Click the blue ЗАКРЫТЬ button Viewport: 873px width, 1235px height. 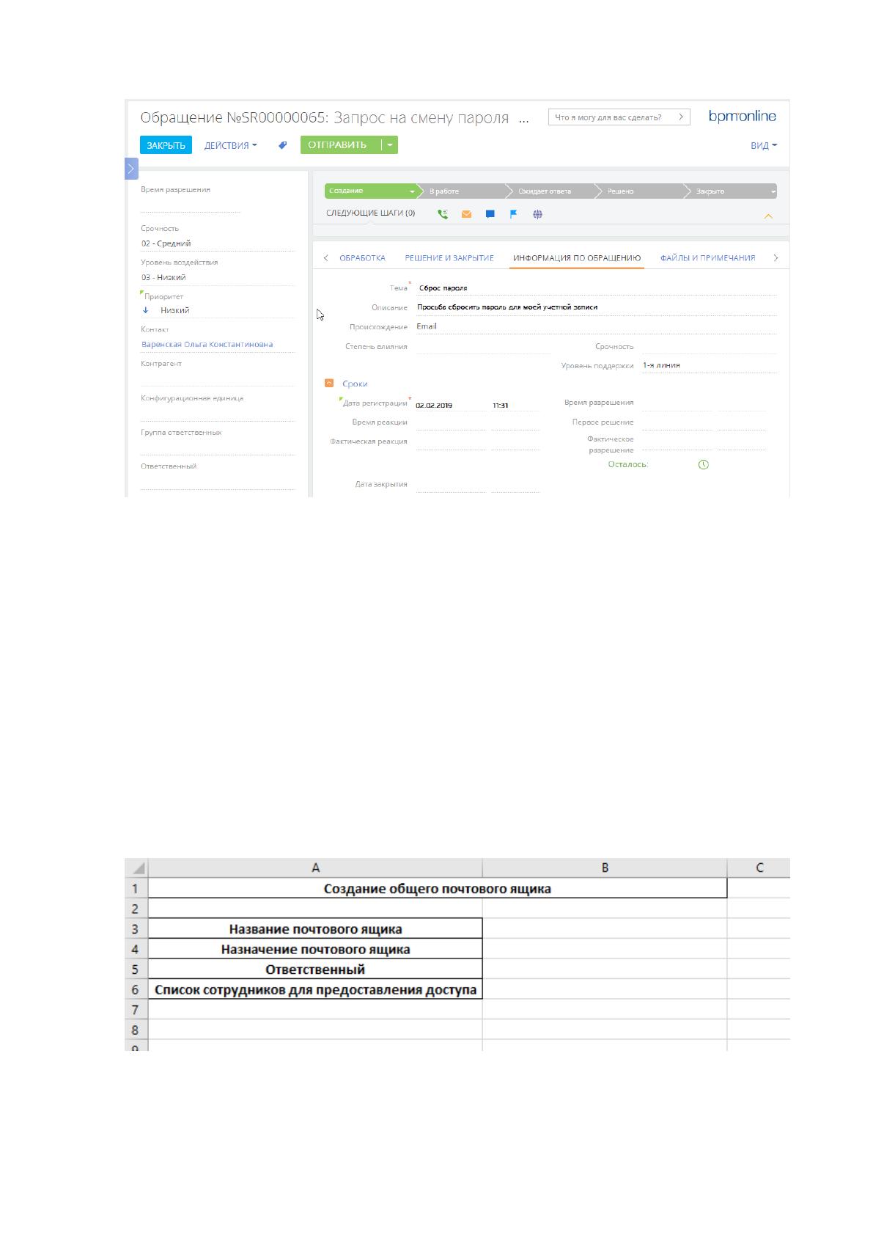[166, 145]
